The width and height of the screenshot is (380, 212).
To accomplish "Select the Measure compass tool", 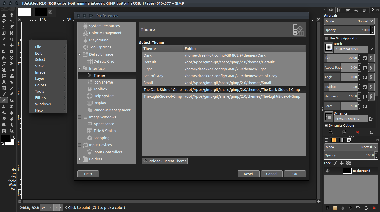I will coord(4,45).
